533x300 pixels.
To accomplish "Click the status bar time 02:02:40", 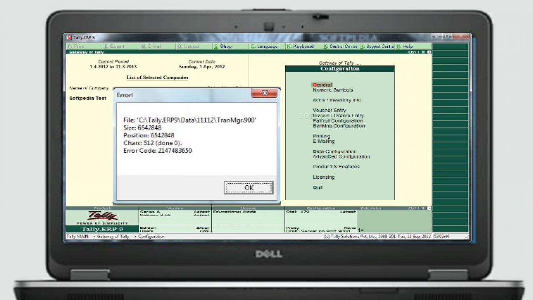I will point(441,236).
